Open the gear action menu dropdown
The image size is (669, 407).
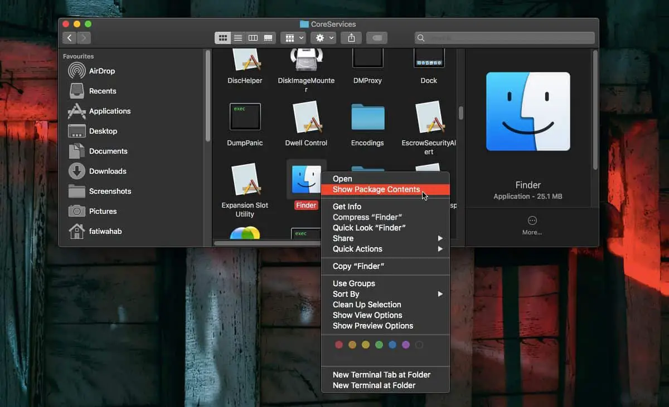324,38
